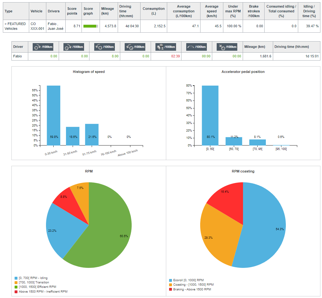The height and width of the screenshot is (298, 322).
Task: Click the Idling / Driving time (%) header
Action: click(x=309, y=11)
